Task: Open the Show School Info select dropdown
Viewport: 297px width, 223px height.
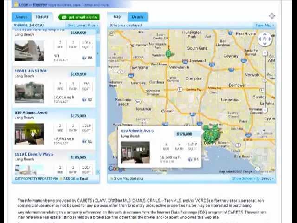Action: pyautogui.click(x=253, y=178)
